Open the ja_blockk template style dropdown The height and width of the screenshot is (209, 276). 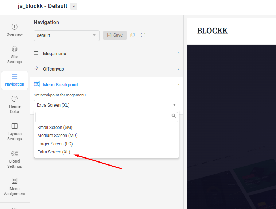point(74,6)
